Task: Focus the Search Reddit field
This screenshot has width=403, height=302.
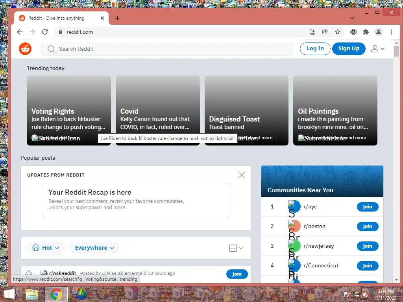Action: coord(167,49)
